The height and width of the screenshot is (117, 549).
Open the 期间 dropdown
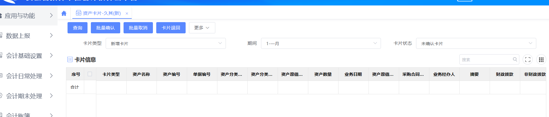point(321,43)
